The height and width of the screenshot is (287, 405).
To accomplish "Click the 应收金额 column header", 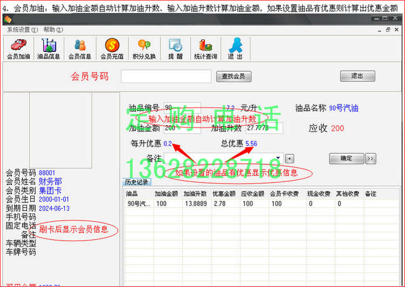I will coord(254,194).
